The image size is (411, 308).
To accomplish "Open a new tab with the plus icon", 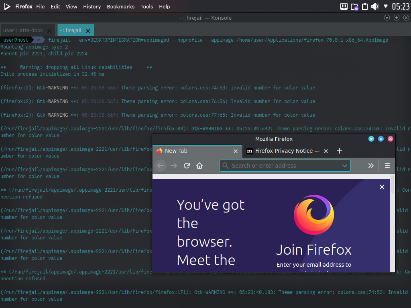I will pos(340,151).
